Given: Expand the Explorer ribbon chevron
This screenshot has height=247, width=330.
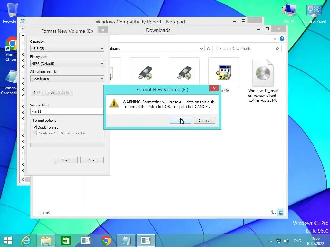Looking at the screenshot, I should pyautogui.click(x=275, y=39).
